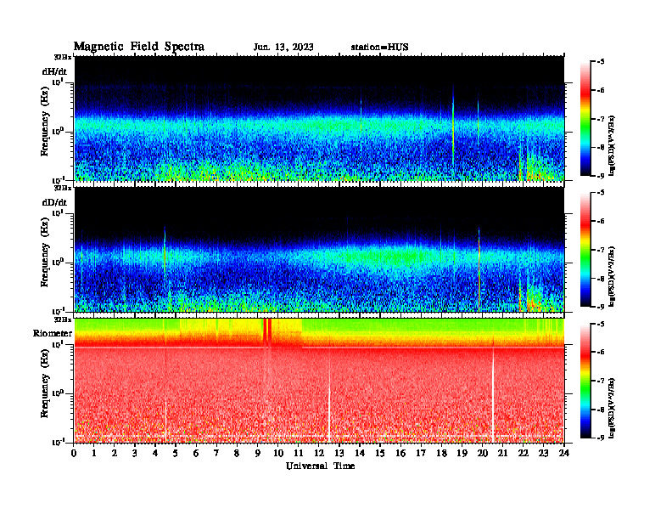
Task: Click the white vertical line near 20.5 UT in Riometer
Action: pyautogui.click(x=493, y=393)
